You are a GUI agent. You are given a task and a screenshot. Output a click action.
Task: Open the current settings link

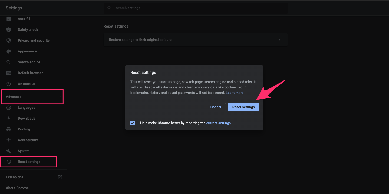(x=219, y=123)
